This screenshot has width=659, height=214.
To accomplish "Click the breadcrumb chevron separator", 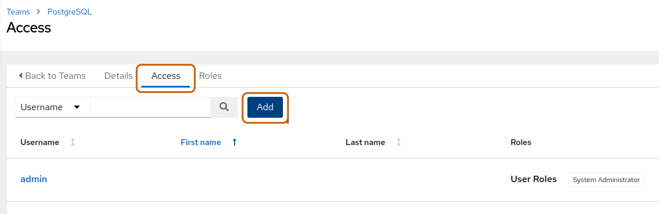I will click(38, 12).
